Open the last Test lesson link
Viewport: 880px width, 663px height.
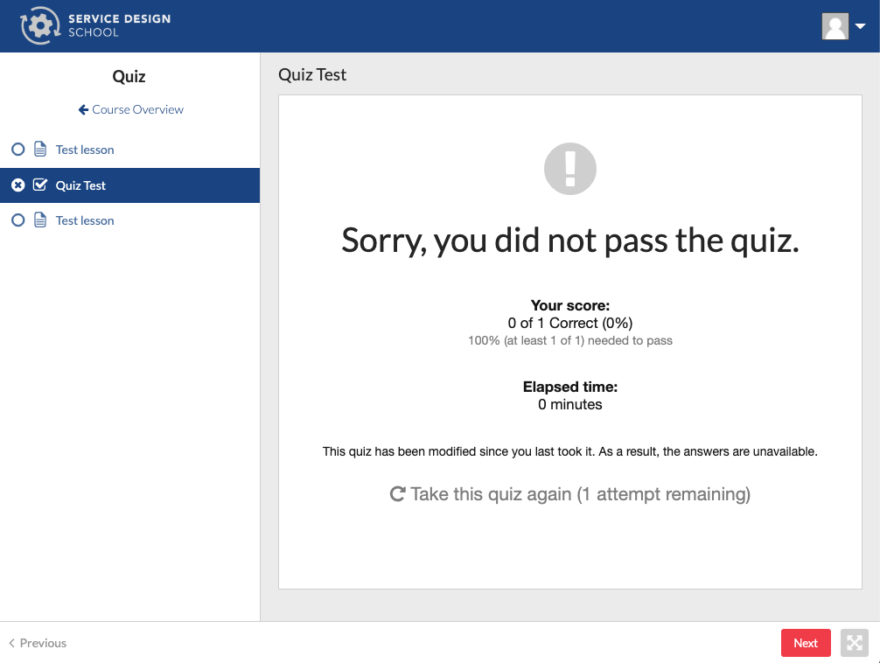tap(85, 220)
